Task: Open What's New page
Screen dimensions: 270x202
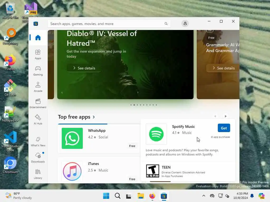Action: 38,142
